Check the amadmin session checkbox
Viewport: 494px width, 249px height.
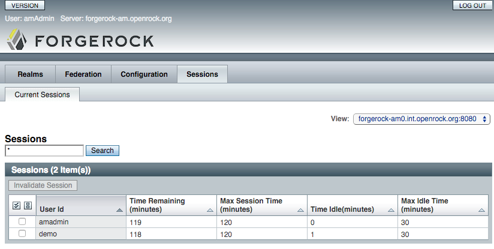click(x=22, y=221)
